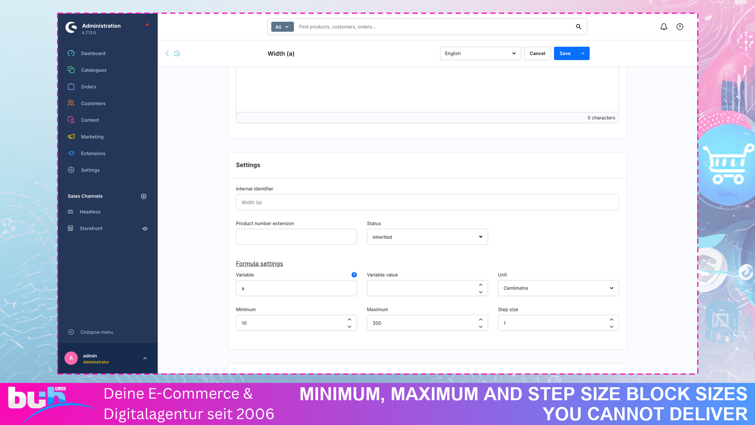The image size is (755, 425).
Task: Click the internal identifier field
Action: point(427,202)
